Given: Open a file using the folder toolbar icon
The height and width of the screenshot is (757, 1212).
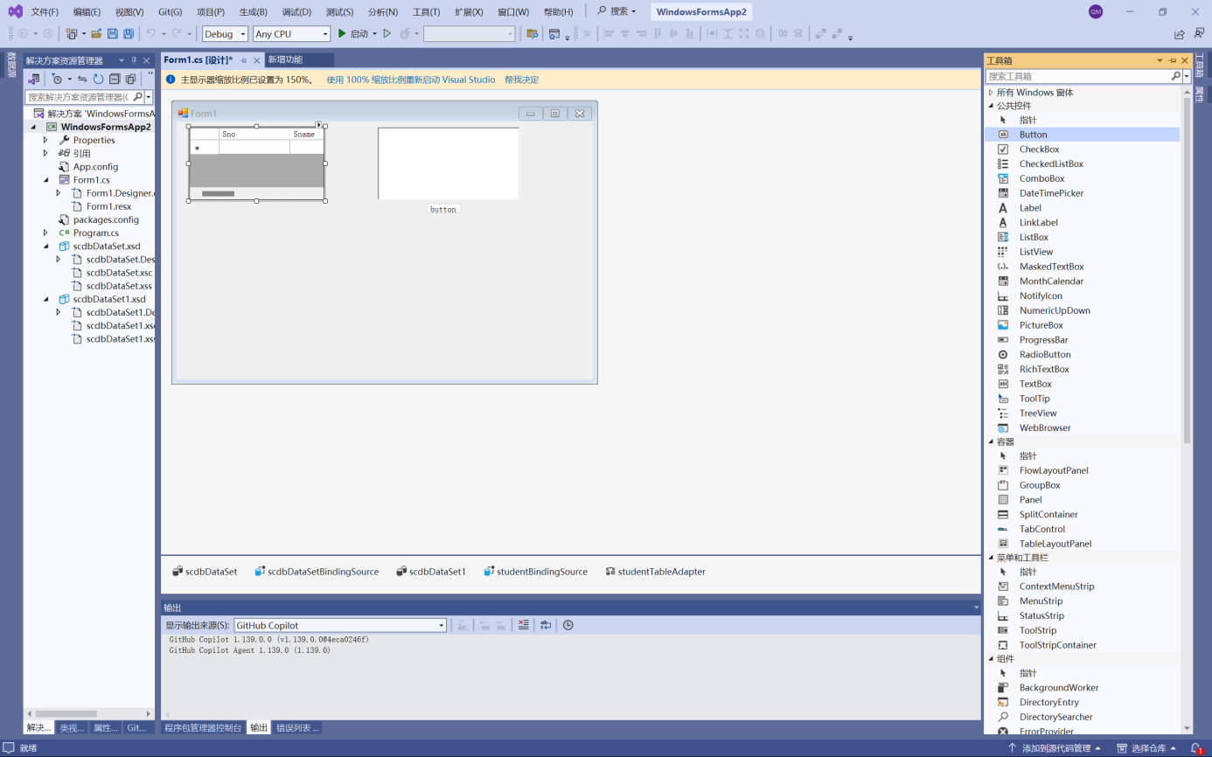Looking at the screenshot, I should point(96,33).
